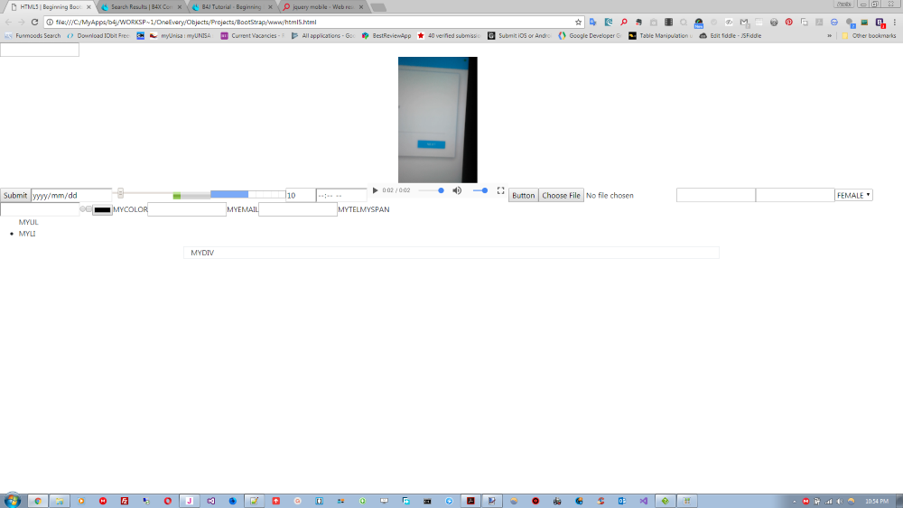Close the jquery mobile tab
Viewport: 903px width, 508px height.
click(x=361, y=7)
